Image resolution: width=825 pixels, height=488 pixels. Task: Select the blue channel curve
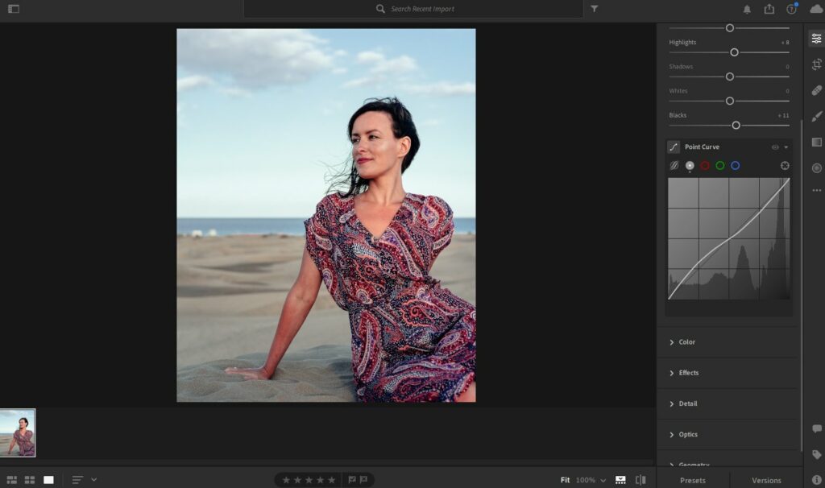[736, 165]
